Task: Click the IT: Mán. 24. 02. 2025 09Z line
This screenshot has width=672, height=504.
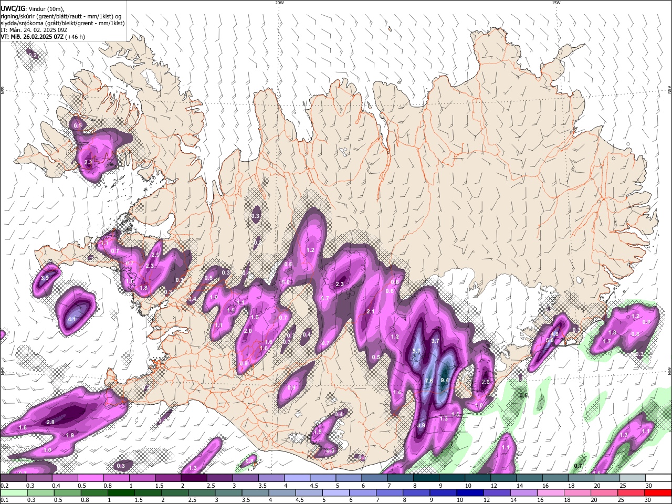Action: pos(33,30)
